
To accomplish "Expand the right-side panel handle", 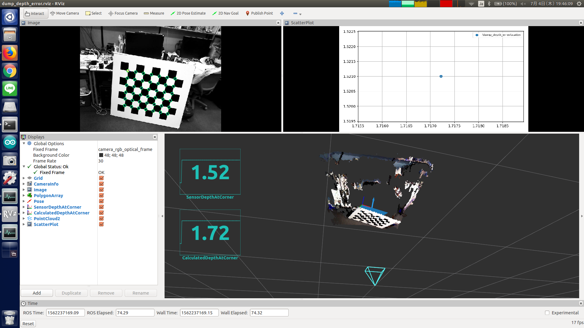I will [x=582, y=216].
